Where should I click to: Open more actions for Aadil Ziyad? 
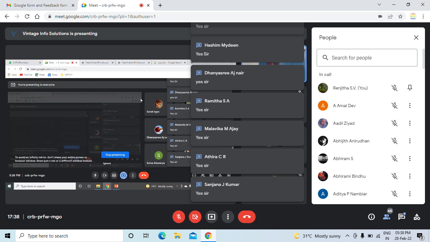tap(410, 123)
